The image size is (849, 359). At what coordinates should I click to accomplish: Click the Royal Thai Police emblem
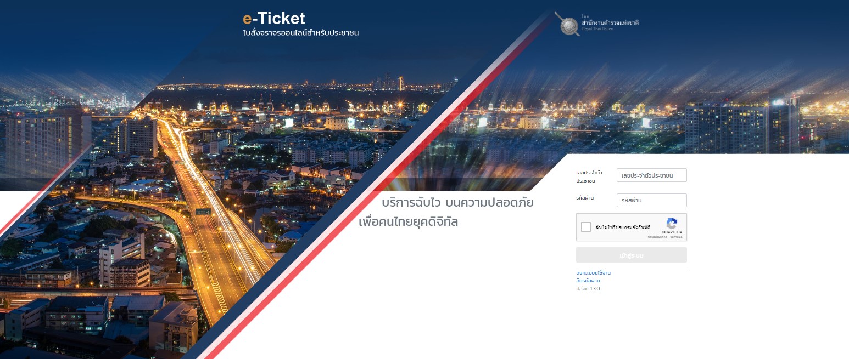point(567,23)
